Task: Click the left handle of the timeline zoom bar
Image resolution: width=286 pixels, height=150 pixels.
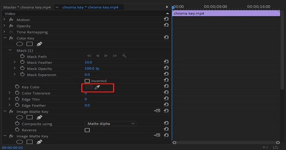Action: [174, 142]
